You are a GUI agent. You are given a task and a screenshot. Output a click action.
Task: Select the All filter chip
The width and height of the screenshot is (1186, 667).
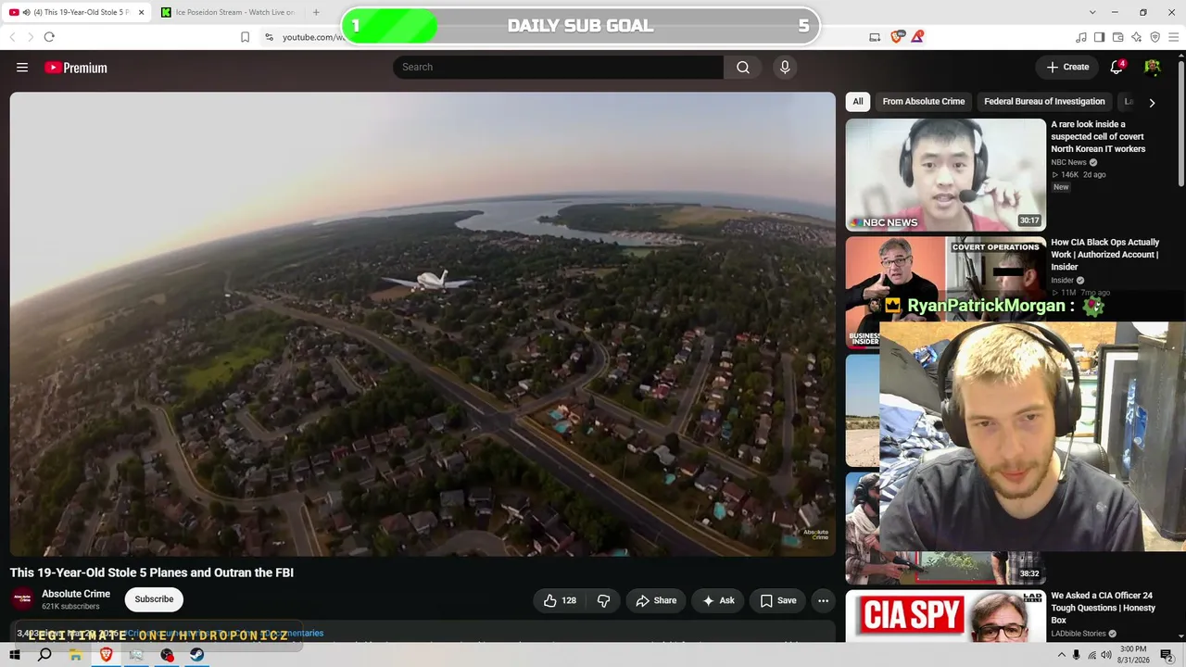click(858, 102)
